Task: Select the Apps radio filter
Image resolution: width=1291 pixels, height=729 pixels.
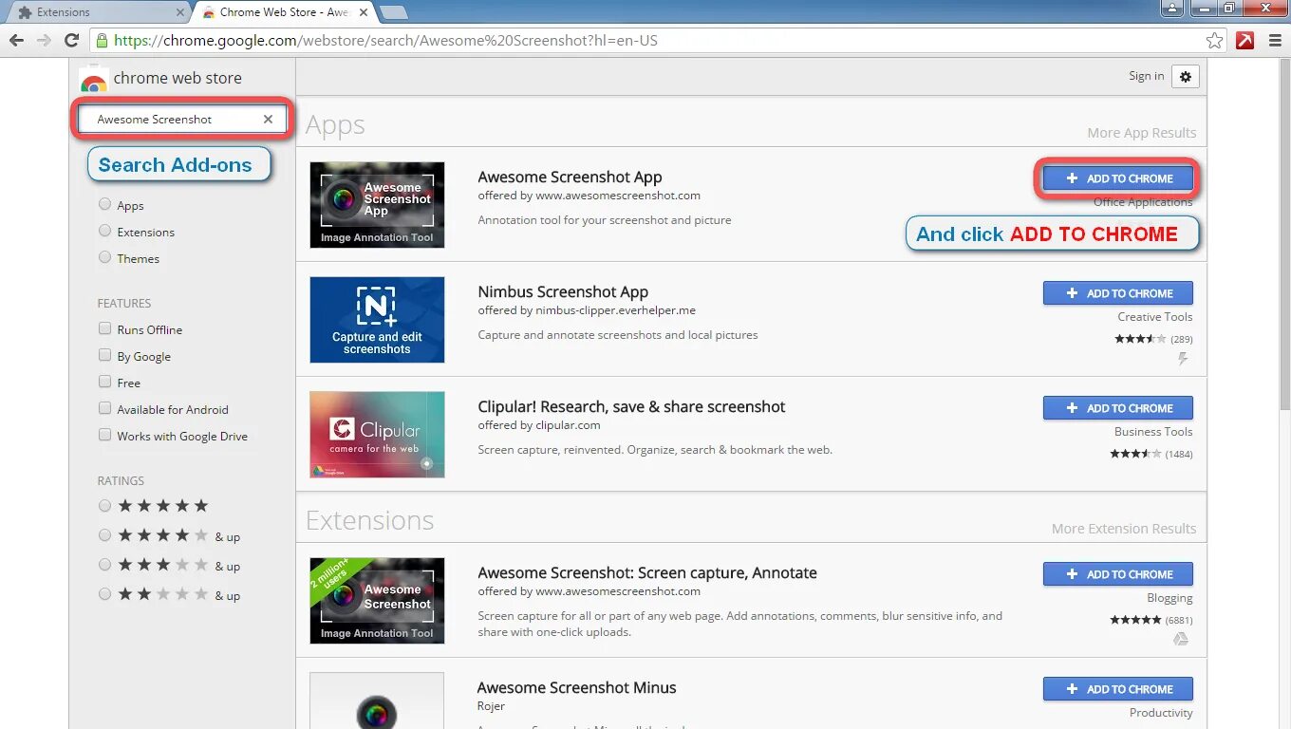Action: (x=104, y=204)
